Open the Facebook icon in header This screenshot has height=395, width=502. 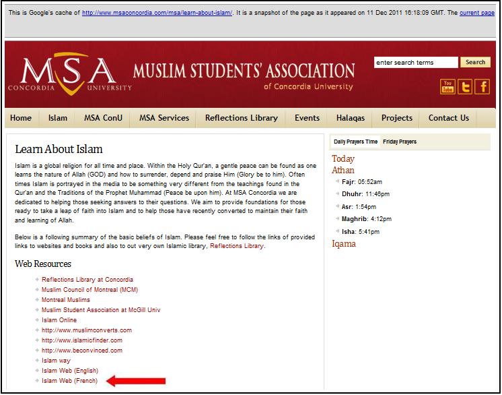(x=482, y=86)
